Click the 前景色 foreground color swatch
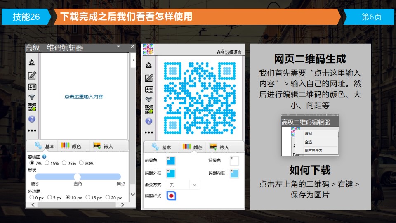The height and width of the screenshot is (223, 396). pyautogui.click(x=171, y=161)
